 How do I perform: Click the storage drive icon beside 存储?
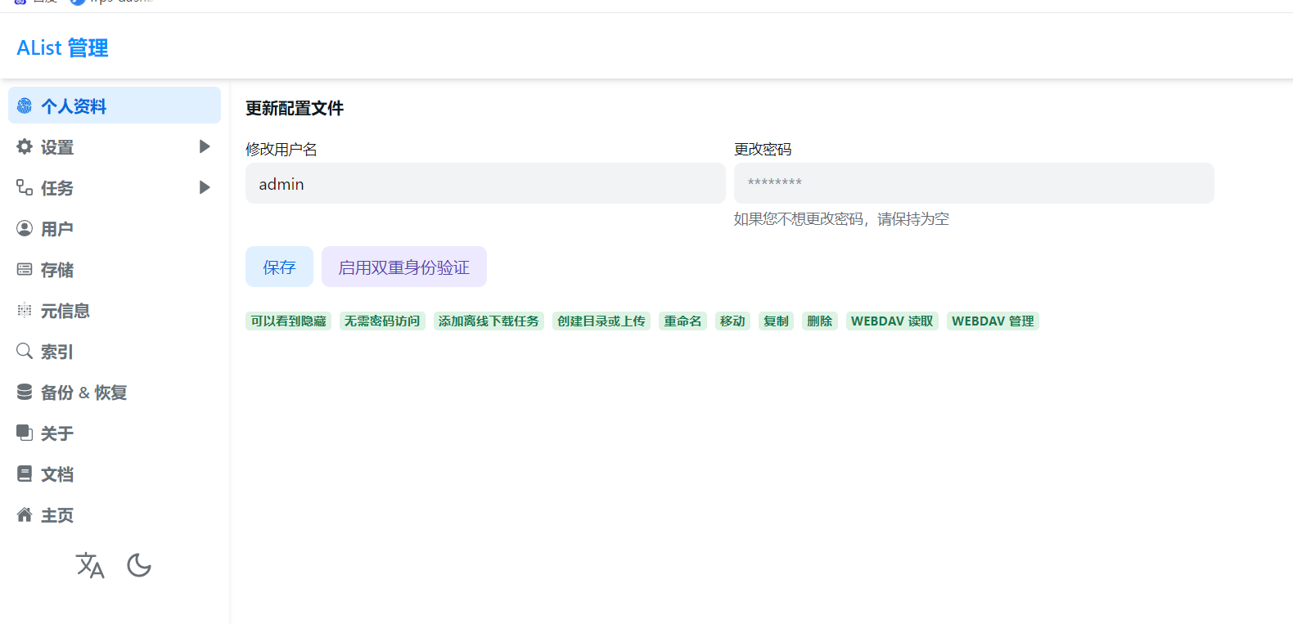tap(25, 269)
